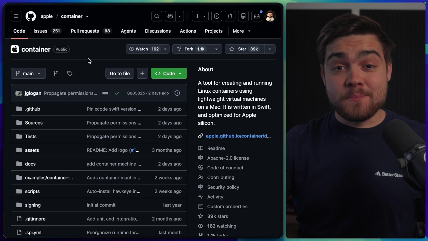Open the Copilot chat icon

tap(170, 16)
